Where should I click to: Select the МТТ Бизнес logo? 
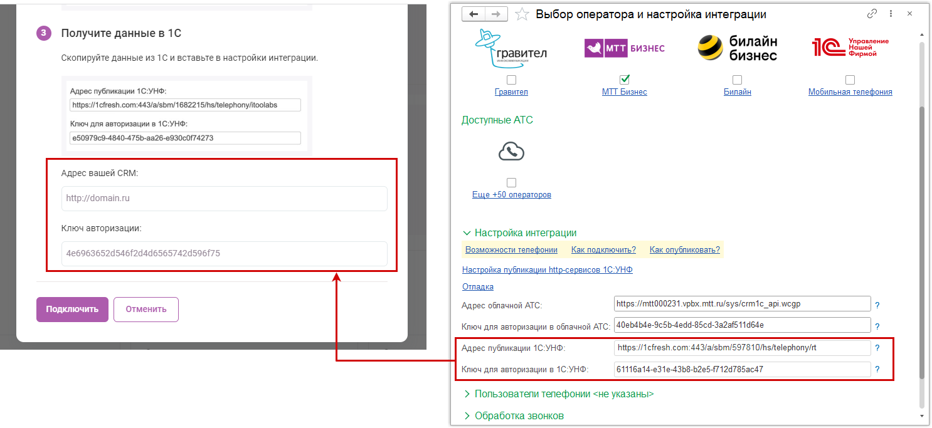tap(624, 48)
